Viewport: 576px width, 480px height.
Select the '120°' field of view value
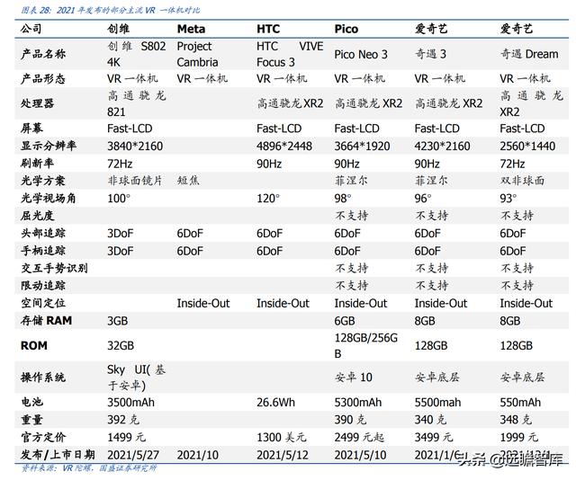tap(268, 199)
